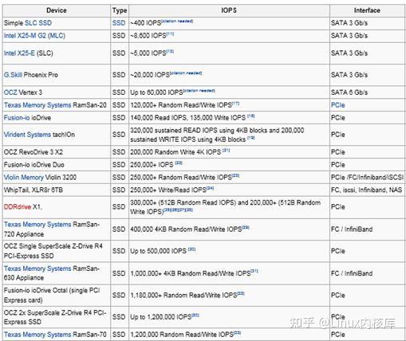
Task: Select 300,000+ 512B Random Read IOPS cell
Action: (x=229, y=207)
